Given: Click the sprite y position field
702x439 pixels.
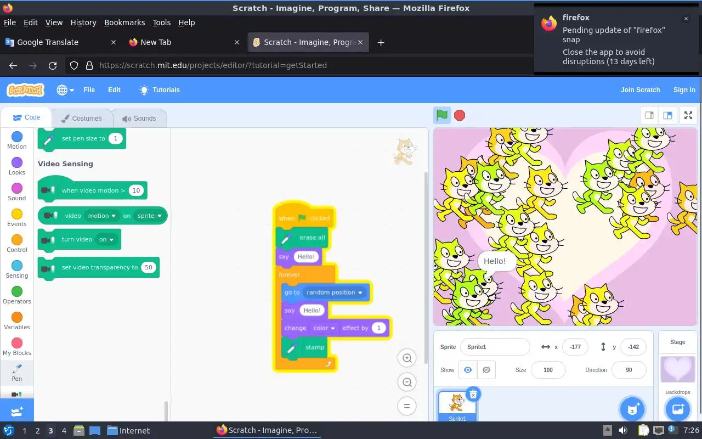Looking at the screenshot, I should coord(633,347).
